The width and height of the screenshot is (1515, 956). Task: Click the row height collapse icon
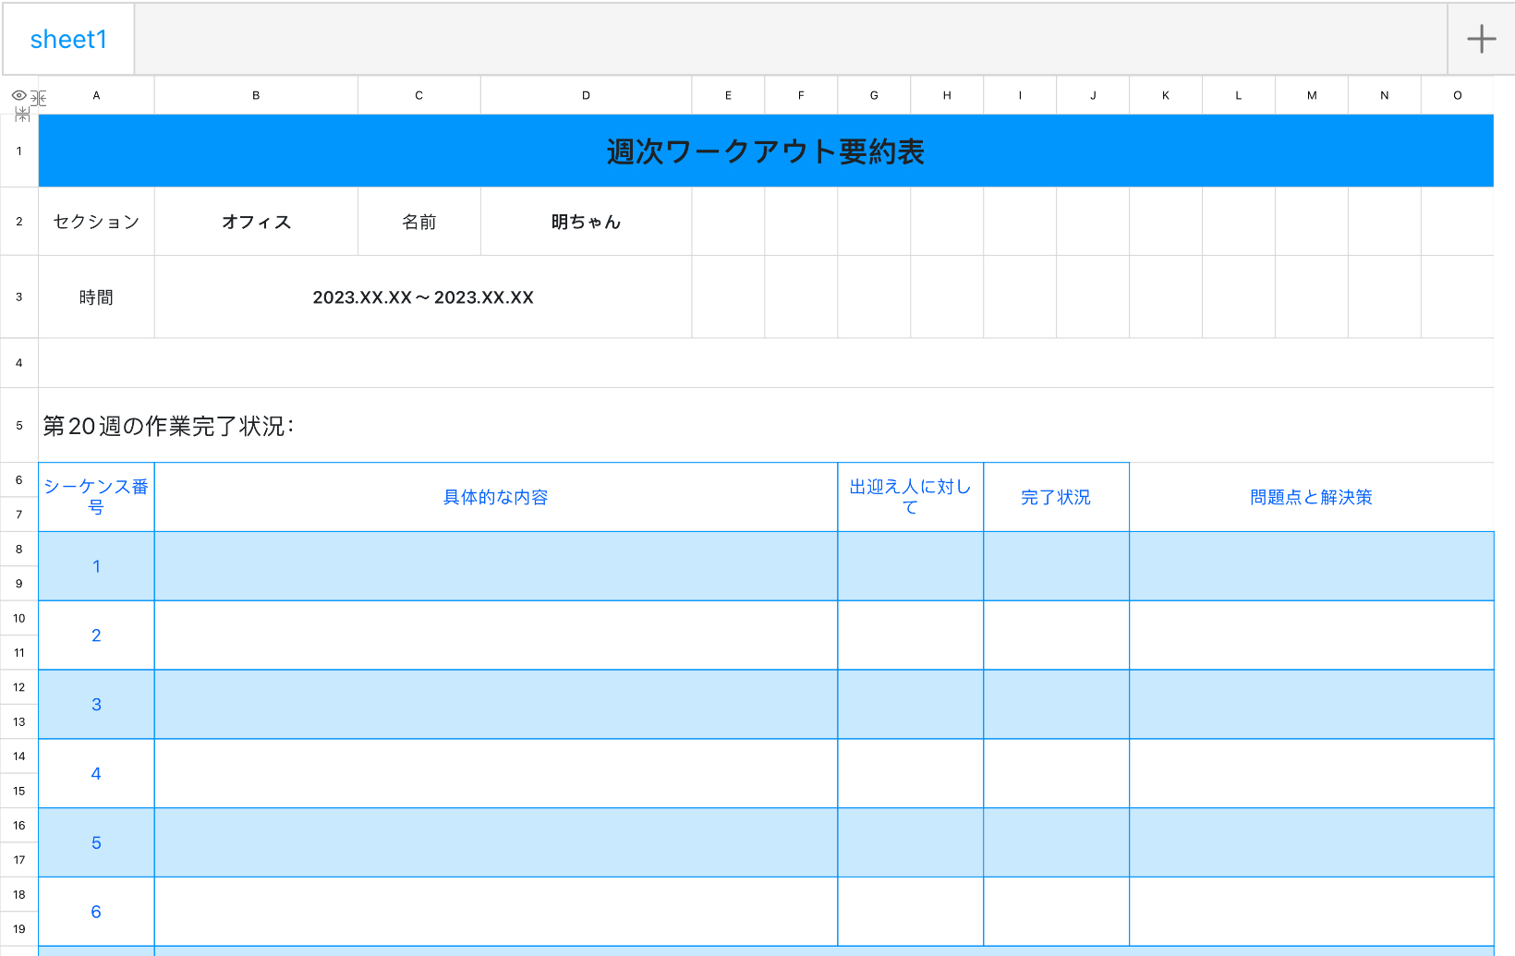22,115
